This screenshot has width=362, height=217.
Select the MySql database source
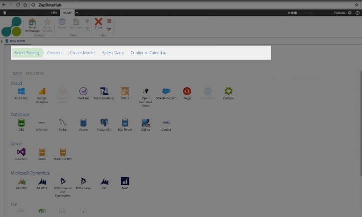[62, 125]
